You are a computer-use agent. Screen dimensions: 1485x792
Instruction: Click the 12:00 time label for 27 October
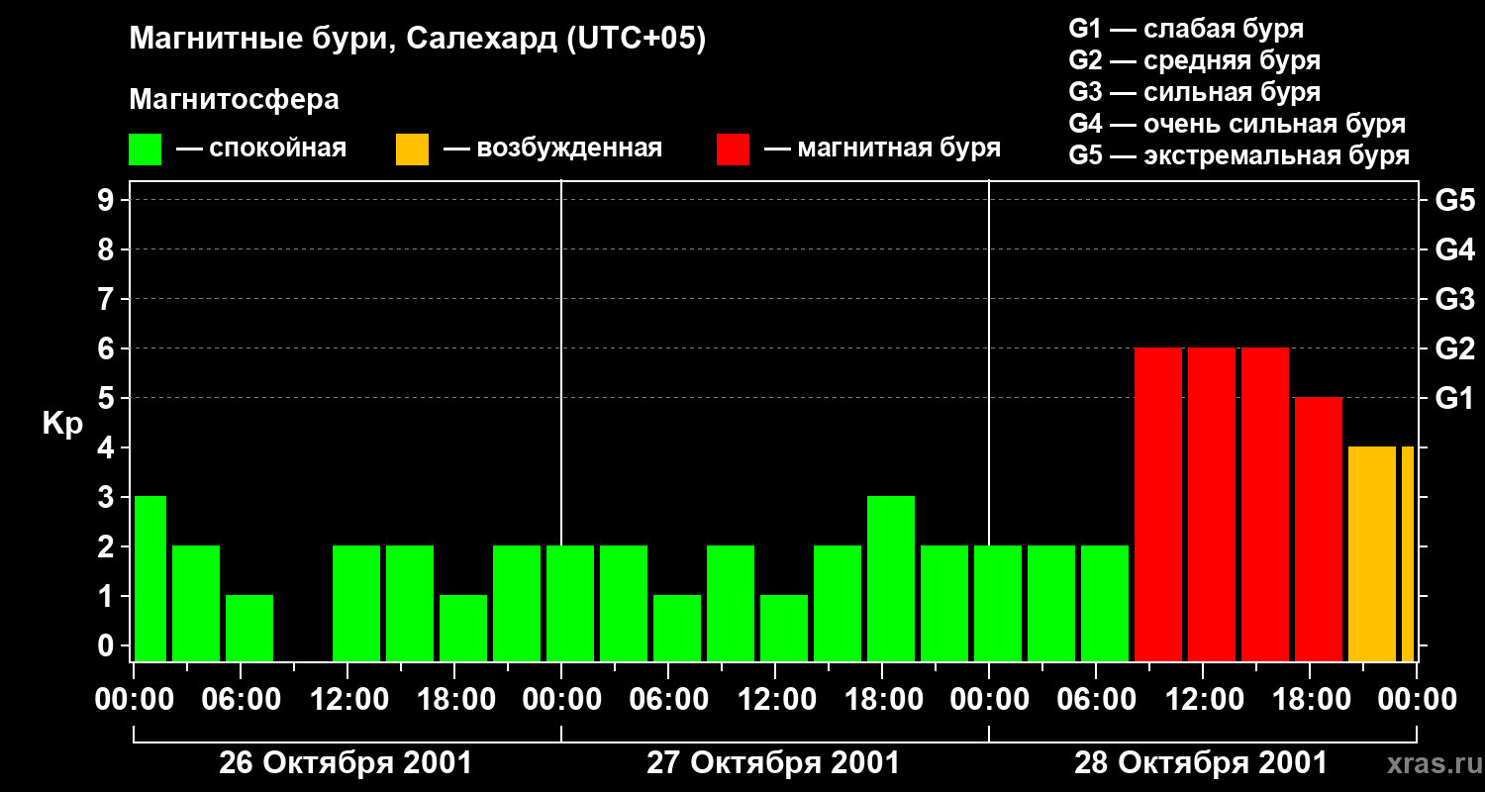[775, 699]
